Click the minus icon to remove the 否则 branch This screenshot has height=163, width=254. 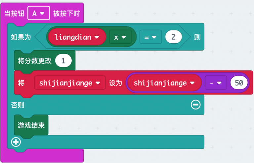point(195,105)
